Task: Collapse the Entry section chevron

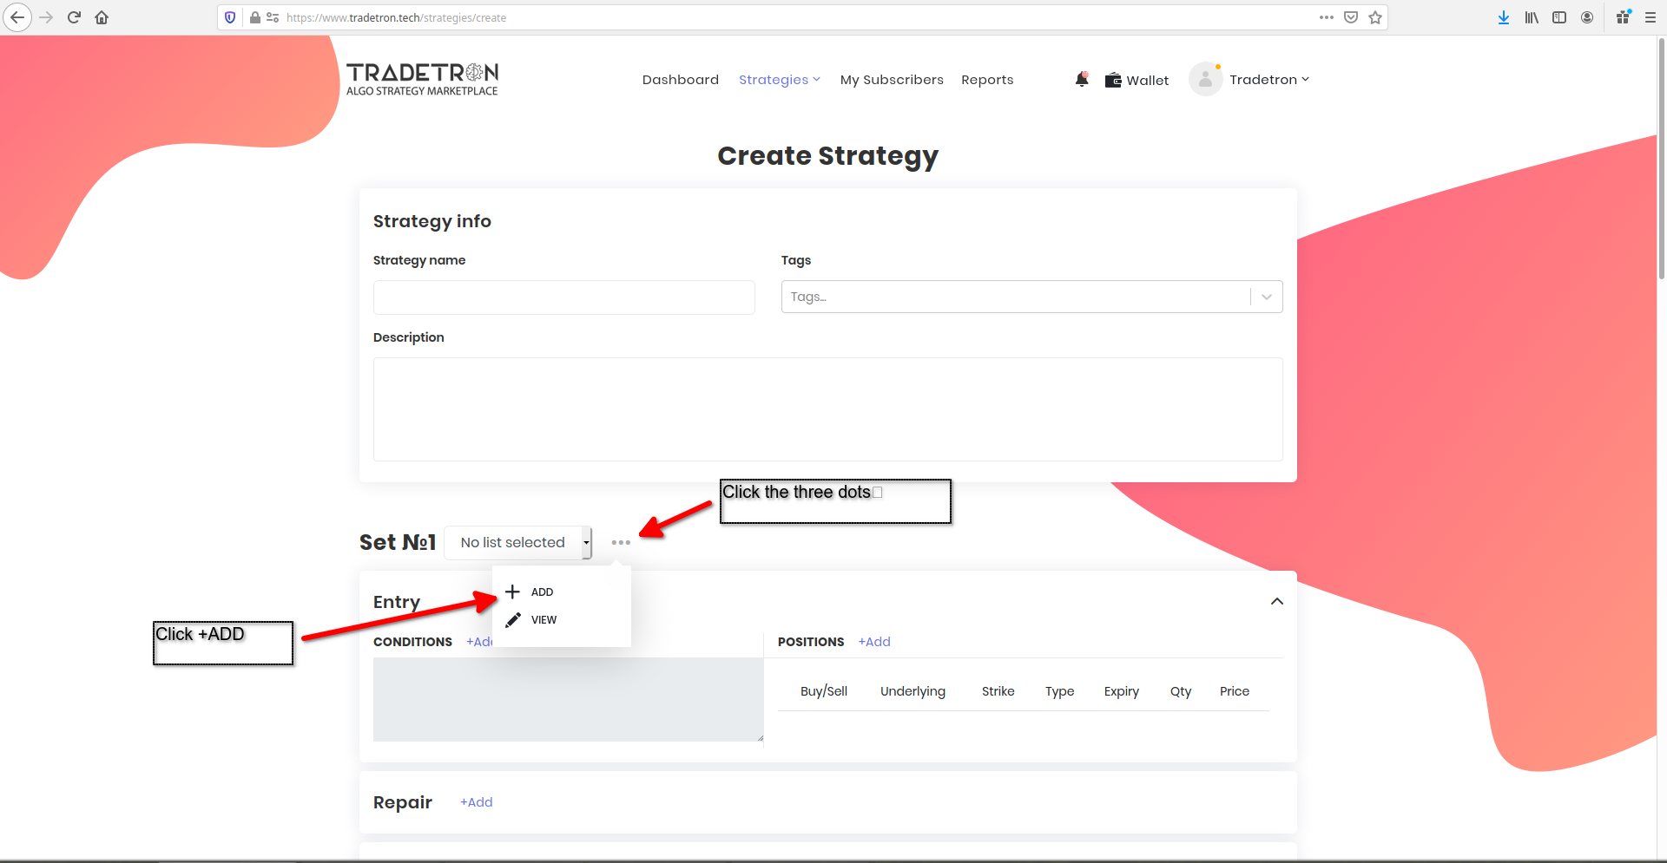Action: (1276, 602)
